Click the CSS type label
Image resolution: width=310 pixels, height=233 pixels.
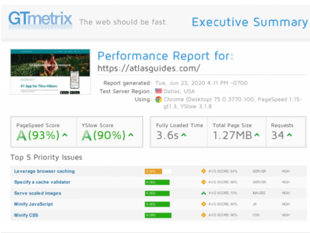pos(256,215)
